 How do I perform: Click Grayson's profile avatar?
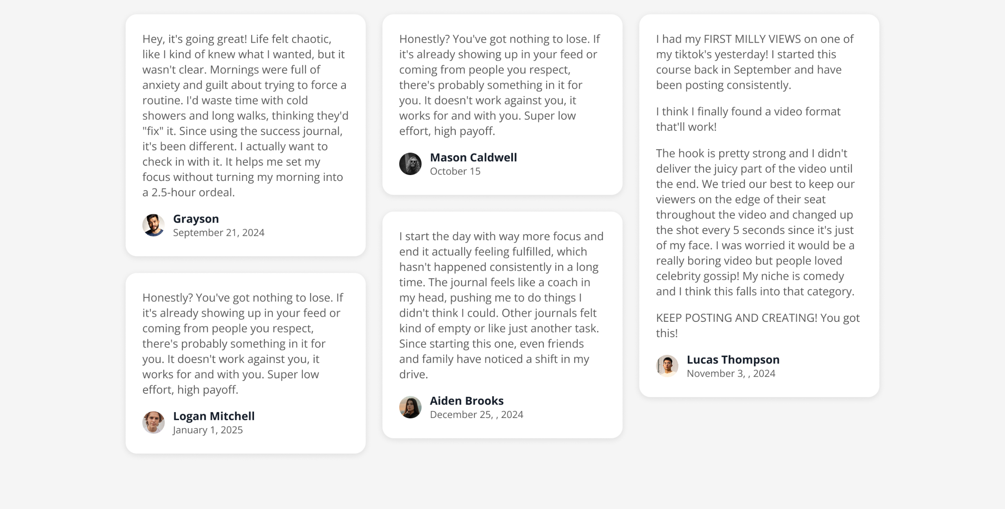[x=153, y=225]
